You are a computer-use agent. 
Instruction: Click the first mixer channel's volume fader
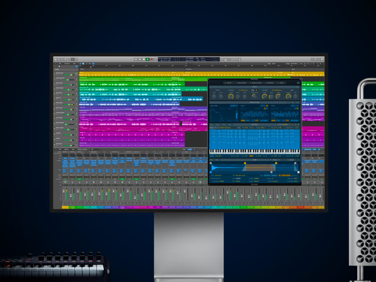[63, 191]
